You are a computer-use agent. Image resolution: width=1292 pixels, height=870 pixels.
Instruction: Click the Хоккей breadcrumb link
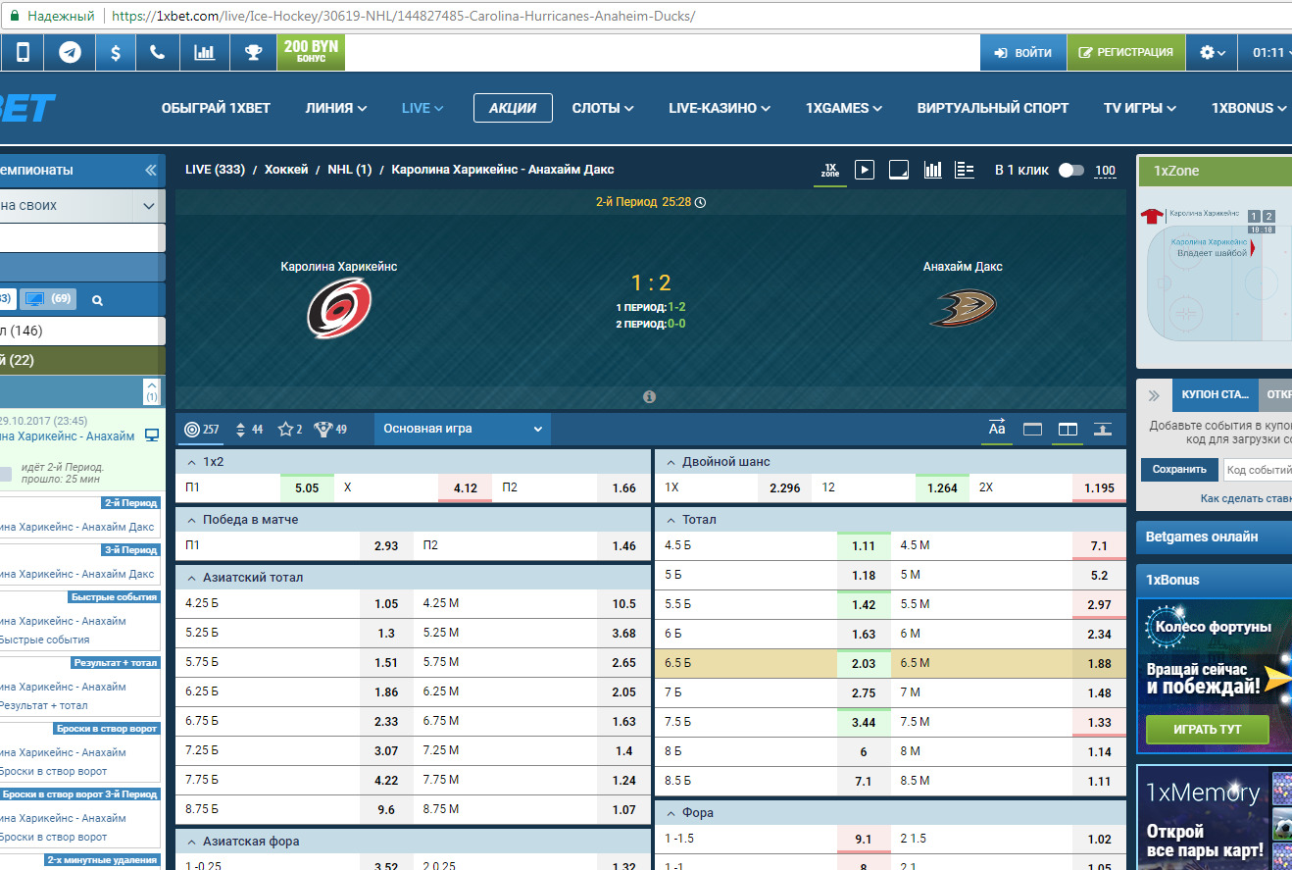pyautogui.click(x=286, y=170)
